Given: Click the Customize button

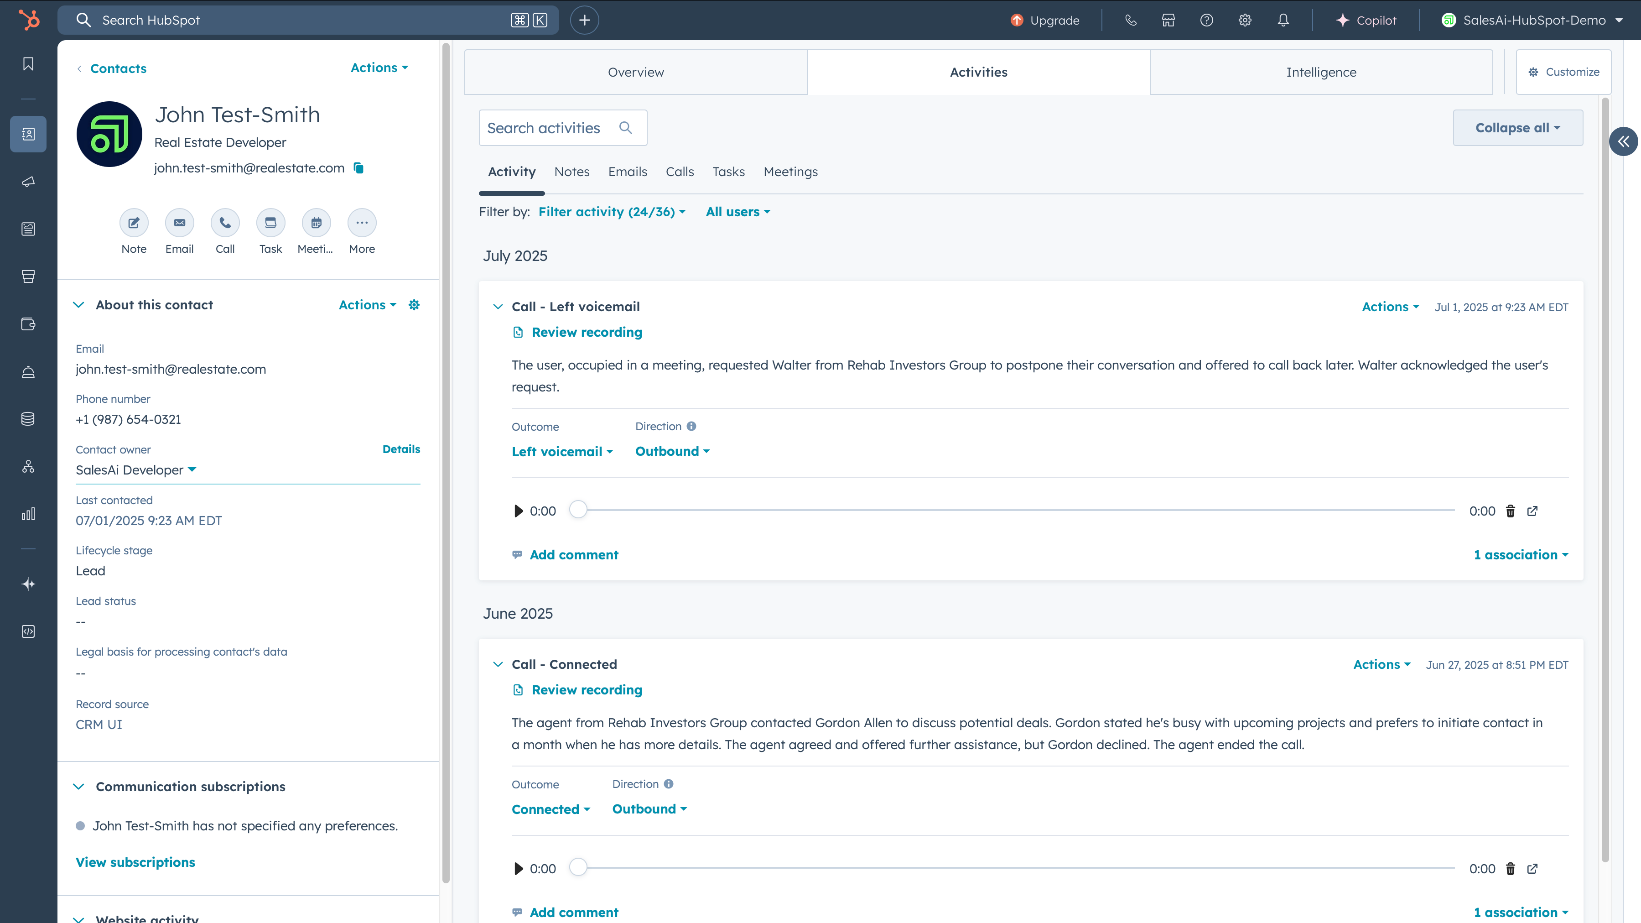Looking at the screenshot, I should (1563, 72).
